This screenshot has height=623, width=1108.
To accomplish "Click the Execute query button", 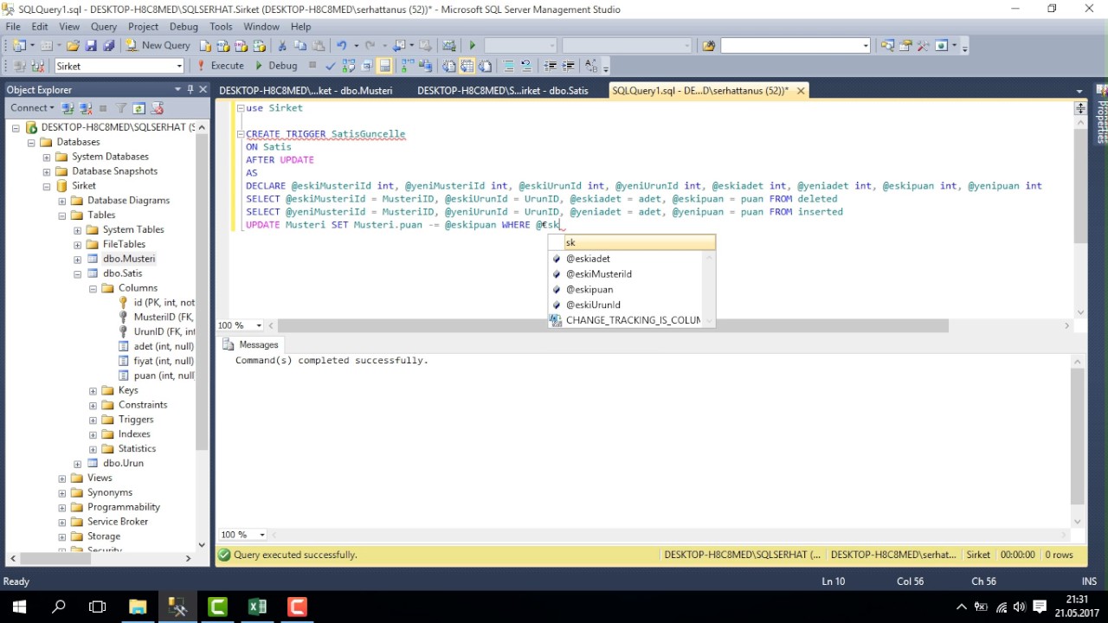I will point(221,66).
